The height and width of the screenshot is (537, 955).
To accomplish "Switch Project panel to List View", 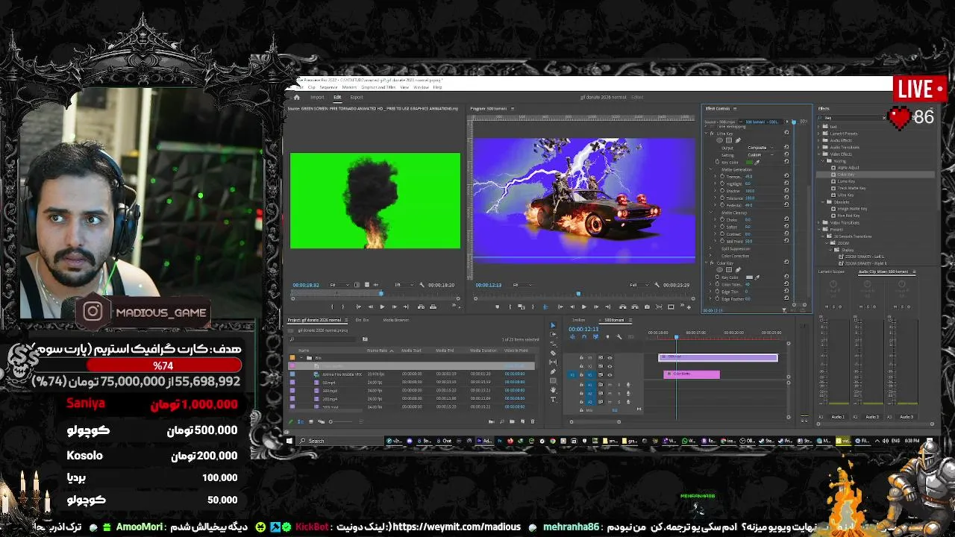I will [300, 421].
